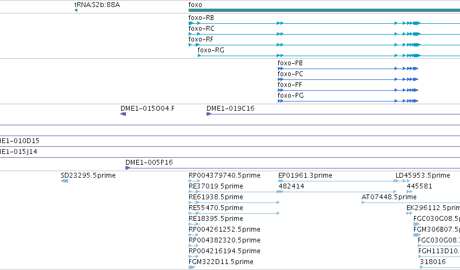The image size is (460, 270).
Task: Click the RP004216194.5prime EST label
Action: pyautogui.click(x=224, y=251)
